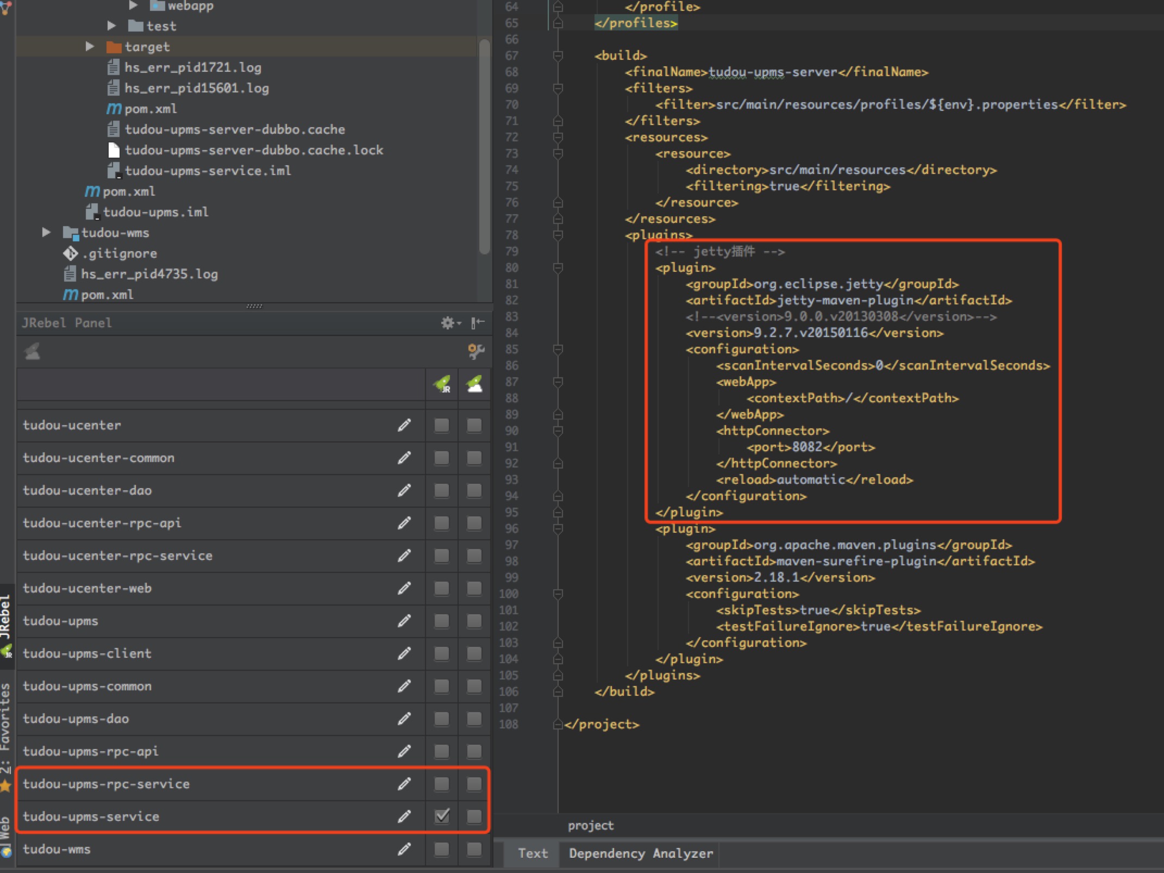
Task: Edit rebel.xml for tudou-upms-dao
Action: point(404,719)
